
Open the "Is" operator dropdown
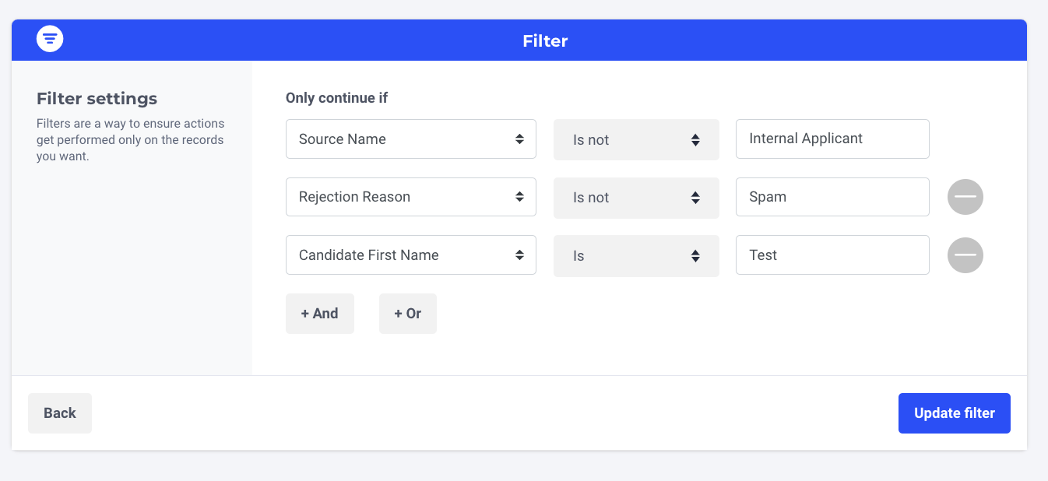coord(635,256)
